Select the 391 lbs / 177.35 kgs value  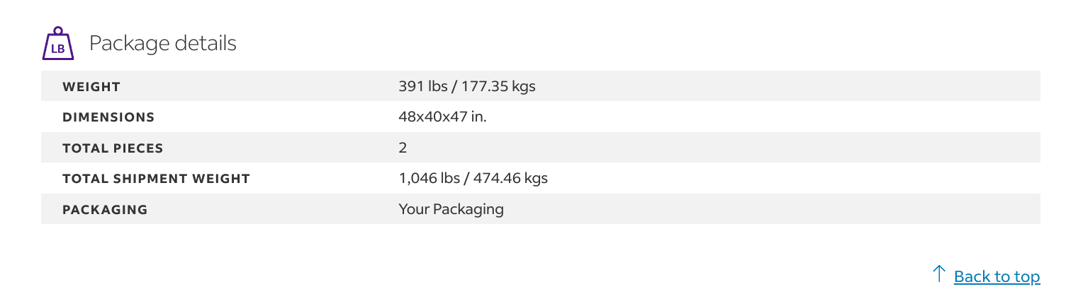(467, 87)
